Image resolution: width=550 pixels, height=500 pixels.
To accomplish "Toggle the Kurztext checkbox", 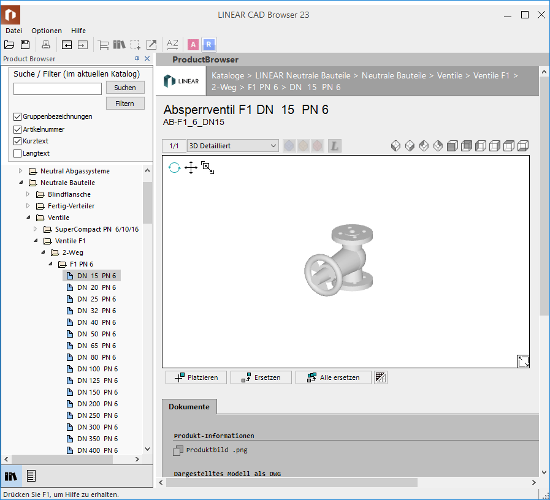I will 17,141.
